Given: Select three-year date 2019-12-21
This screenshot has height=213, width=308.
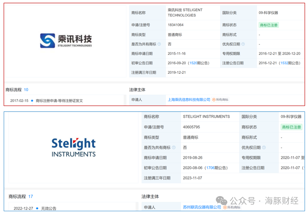Looking at the screenshot, I should tap(177, 72).
